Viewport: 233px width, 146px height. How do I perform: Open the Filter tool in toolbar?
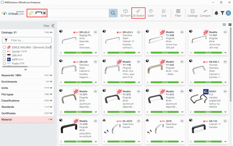[178, 13]
